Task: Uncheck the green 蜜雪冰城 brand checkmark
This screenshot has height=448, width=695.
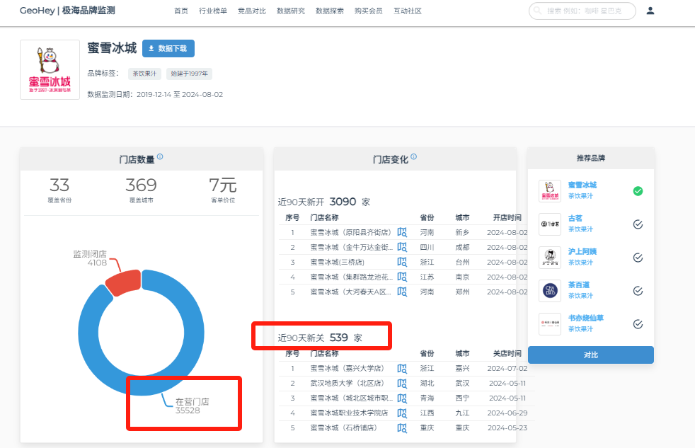Action: 638,191
